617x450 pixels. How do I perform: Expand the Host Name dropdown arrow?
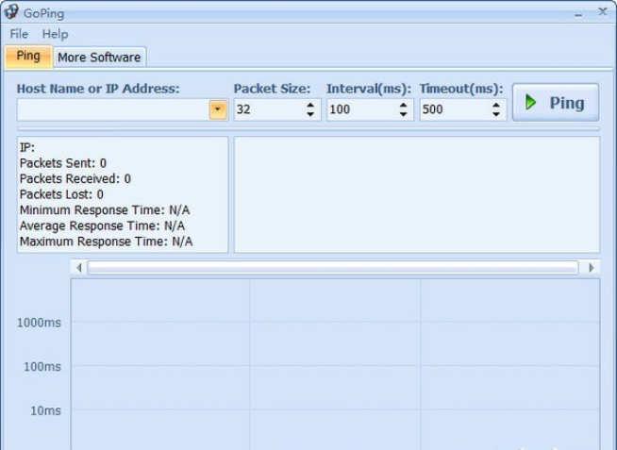218,109
